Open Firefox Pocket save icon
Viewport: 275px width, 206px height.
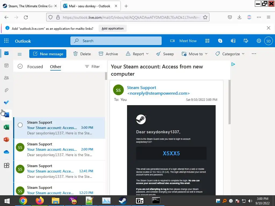pos(230,17)
